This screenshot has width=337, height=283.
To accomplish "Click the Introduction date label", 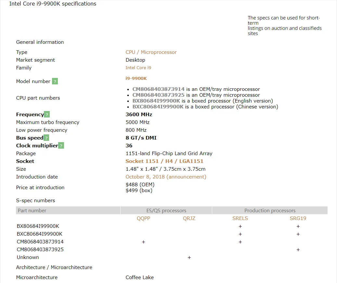I will click(x=37, y=177).
